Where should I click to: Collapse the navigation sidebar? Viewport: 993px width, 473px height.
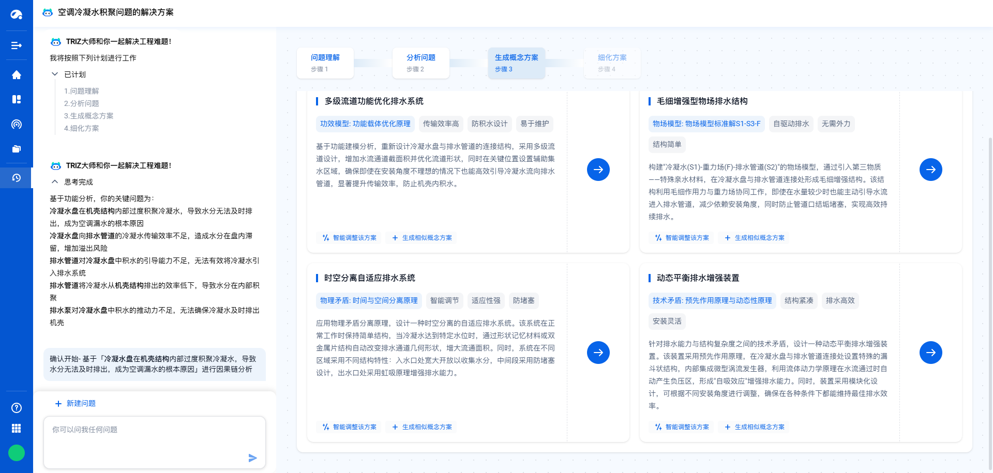point(16,45)
